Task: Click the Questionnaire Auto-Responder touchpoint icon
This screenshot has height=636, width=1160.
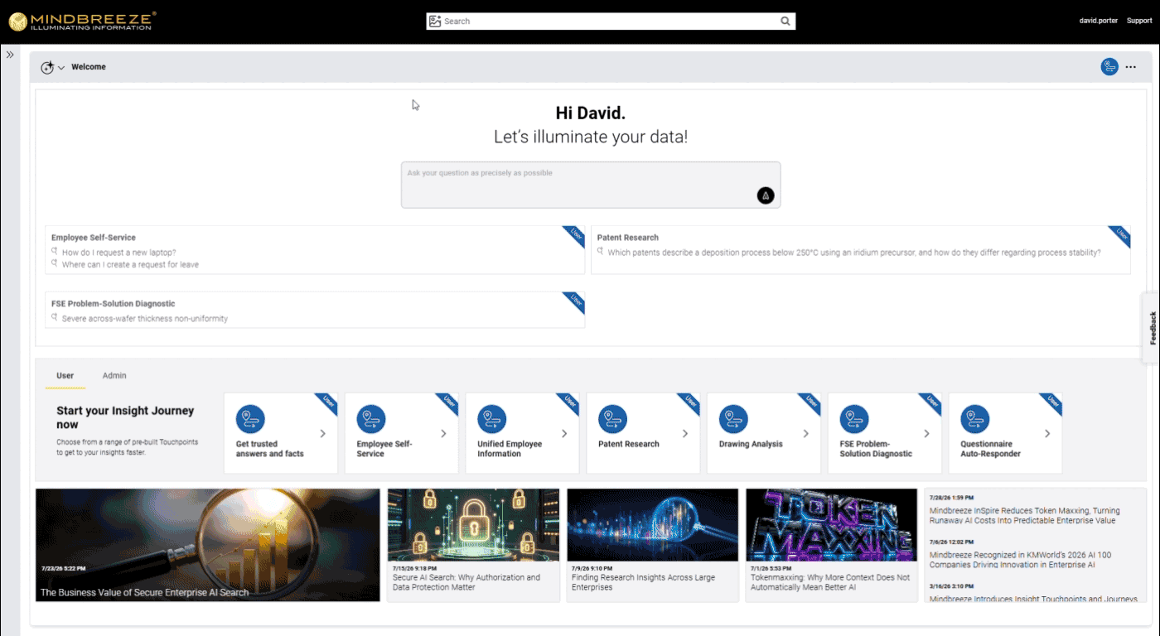Action: [x=975, y=419]
